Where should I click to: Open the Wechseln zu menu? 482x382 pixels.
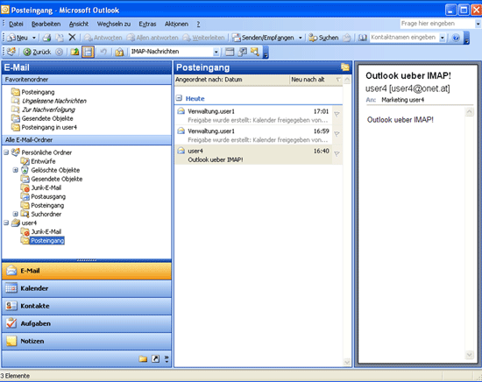pos(114,24)
